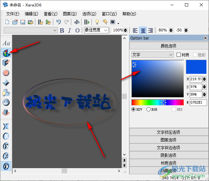Click the light bulb icon

click(97, 22)
